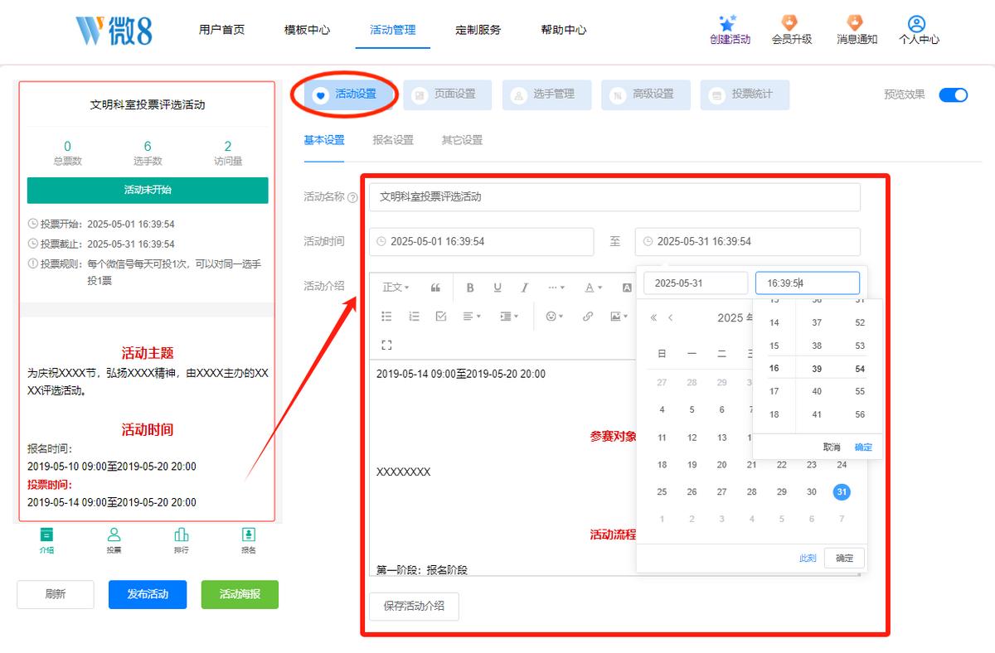Click the 保存活动介绍 button
995x653 pixels.
point(414,606)
